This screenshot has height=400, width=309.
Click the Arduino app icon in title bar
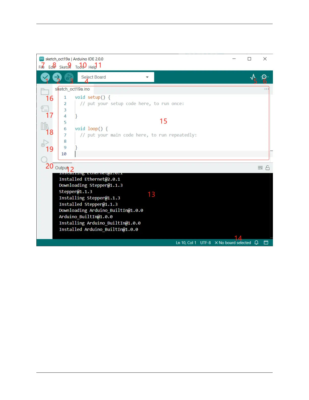point(42,59)
